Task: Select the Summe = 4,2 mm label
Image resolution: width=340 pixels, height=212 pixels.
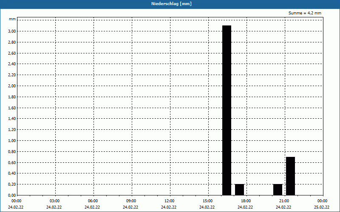Action: 305,13
